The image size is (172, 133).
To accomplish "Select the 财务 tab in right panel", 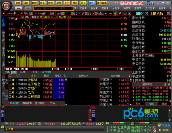I will 138,103.
